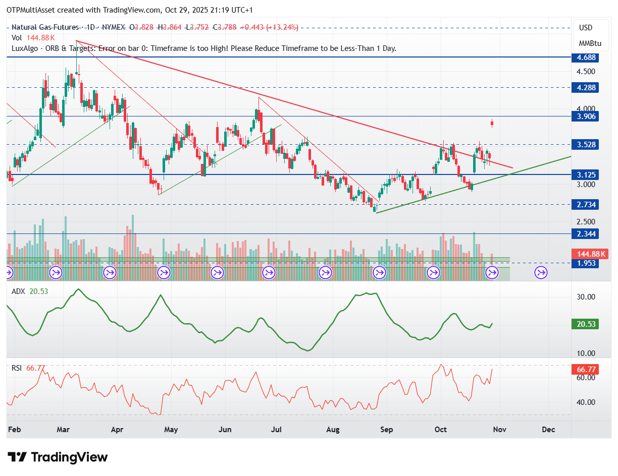This screenshot has height=476, width=618.
Task: Click the latest red gap-up candle near 3.906
Action: [x=492, y=123]
